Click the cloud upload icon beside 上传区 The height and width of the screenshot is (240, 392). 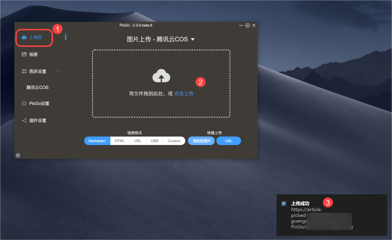[x=24, y=37]
